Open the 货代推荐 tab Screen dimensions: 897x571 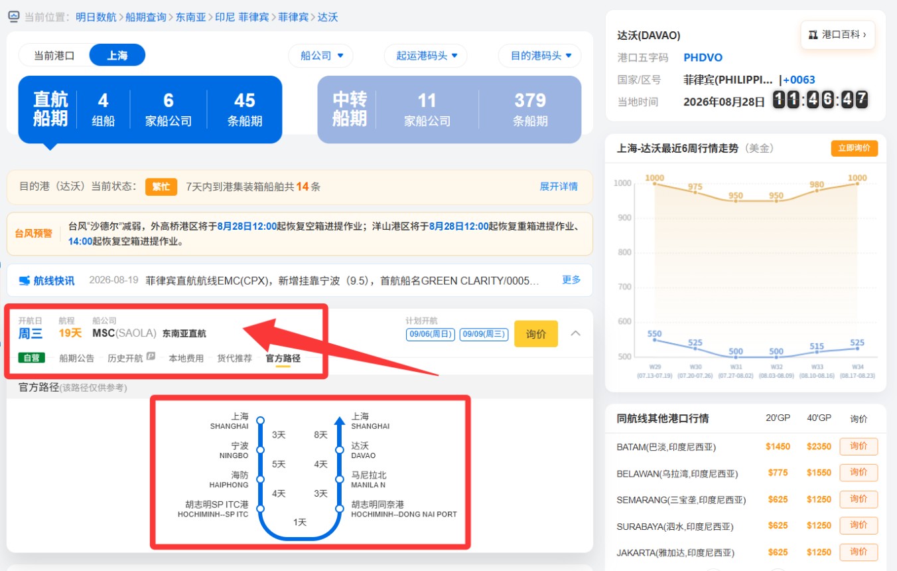pyautogui.click(x=235, y=359)
